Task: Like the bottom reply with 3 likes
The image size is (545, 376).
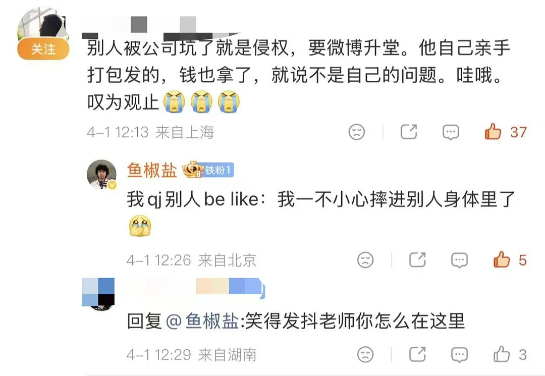Action: (x=501, y=353)
